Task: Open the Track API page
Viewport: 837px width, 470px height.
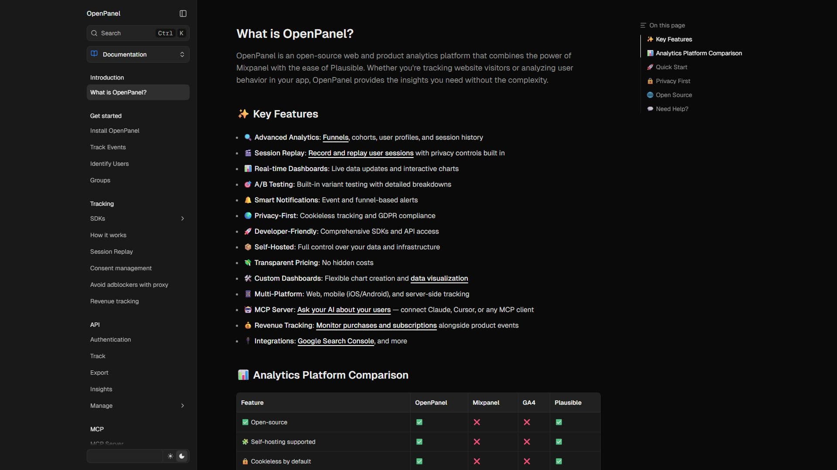Action: click(98, 356)
